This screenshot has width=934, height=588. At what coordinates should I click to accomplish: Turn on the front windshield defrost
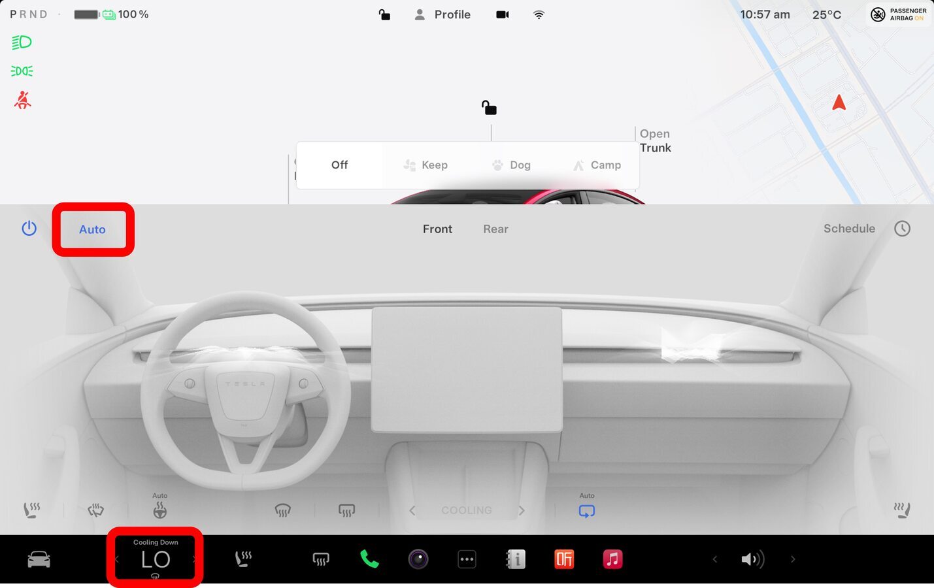[x=282, y=510]
